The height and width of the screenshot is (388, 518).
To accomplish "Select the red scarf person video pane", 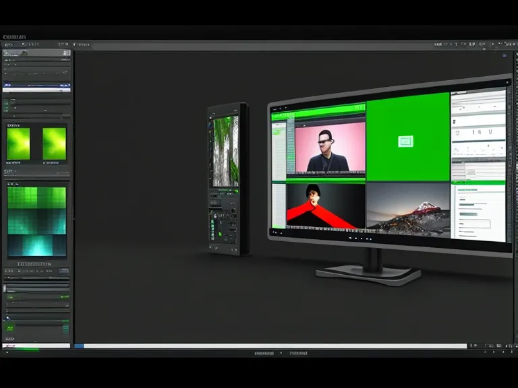I will pyautogui.click(x=326, y=206).
